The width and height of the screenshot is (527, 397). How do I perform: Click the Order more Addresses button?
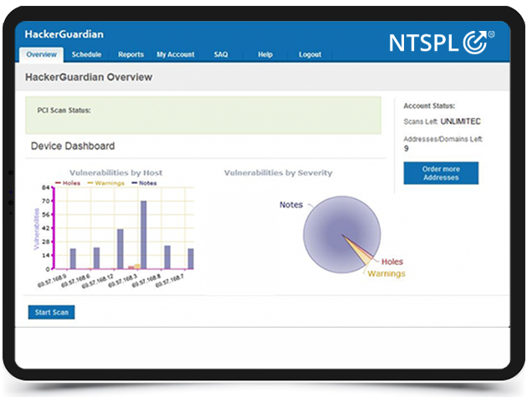tap(441, 173)
